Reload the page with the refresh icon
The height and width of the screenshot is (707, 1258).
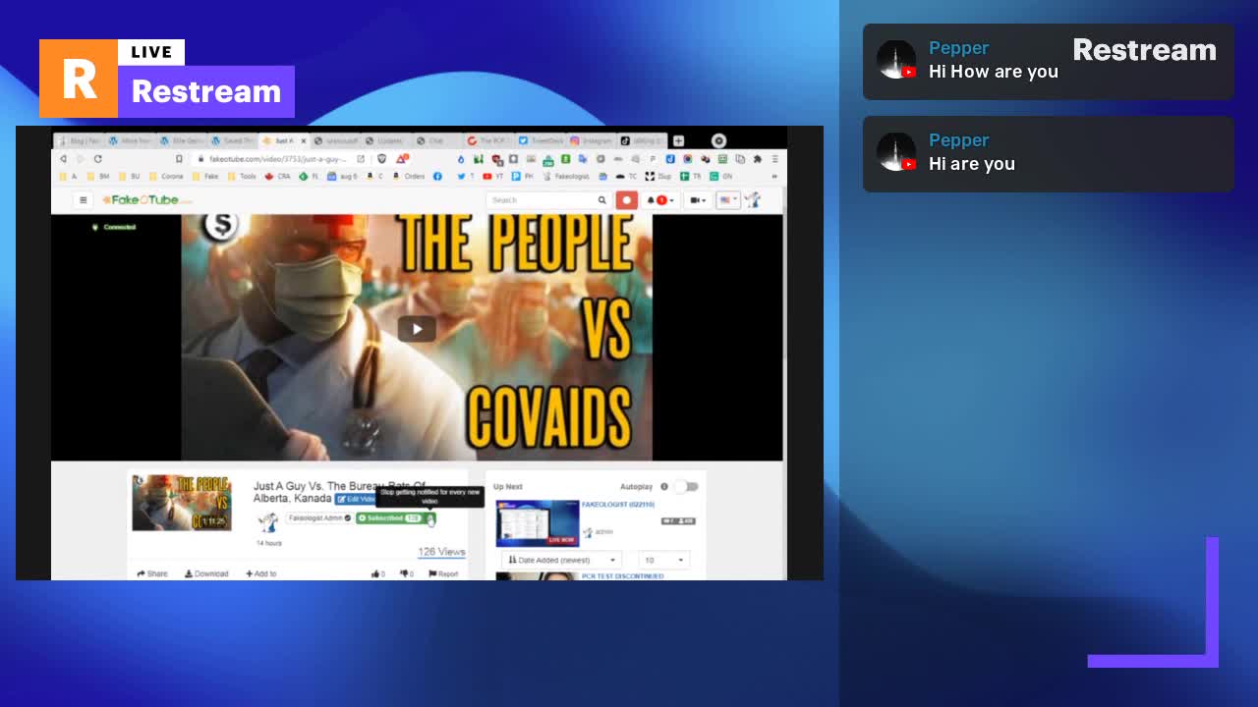tap(97, 159)
